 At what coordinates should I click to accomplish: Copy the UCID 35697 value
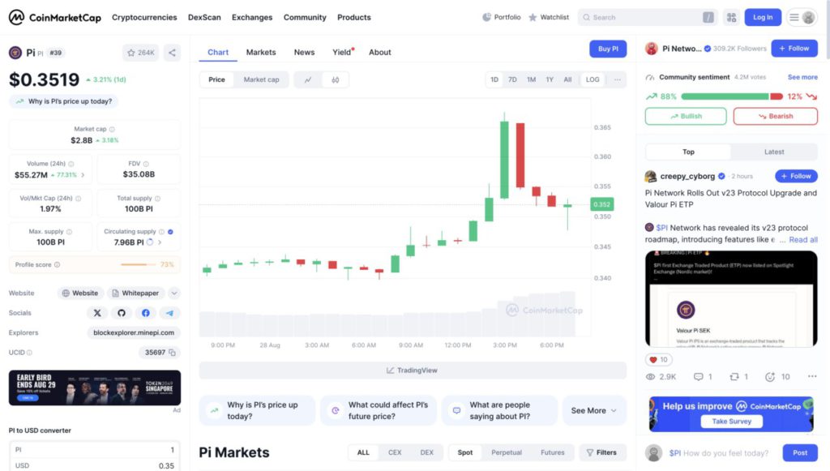173,353
